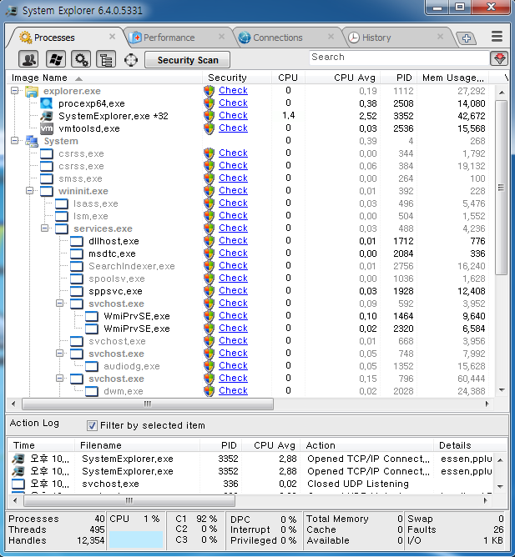Collapse the svchost.exe node with PID 748
This screenshot has width=515, height=557.
tap(60, 354)
